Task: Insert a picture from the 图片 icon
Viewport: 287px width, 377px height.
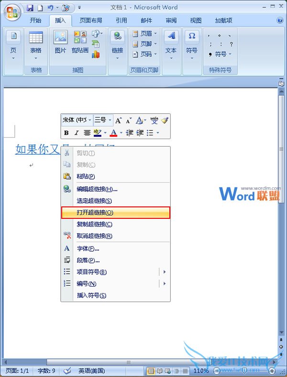Action: click(60, 42)
